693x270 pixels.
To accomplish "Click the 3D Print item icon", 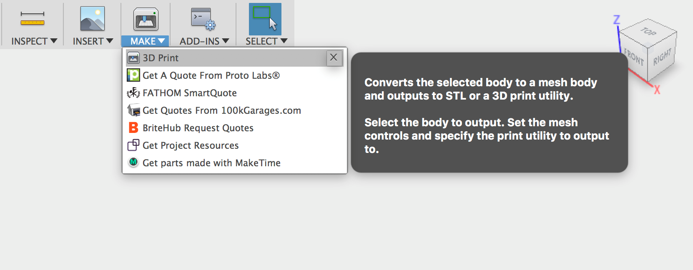I will tap(133, 58).
